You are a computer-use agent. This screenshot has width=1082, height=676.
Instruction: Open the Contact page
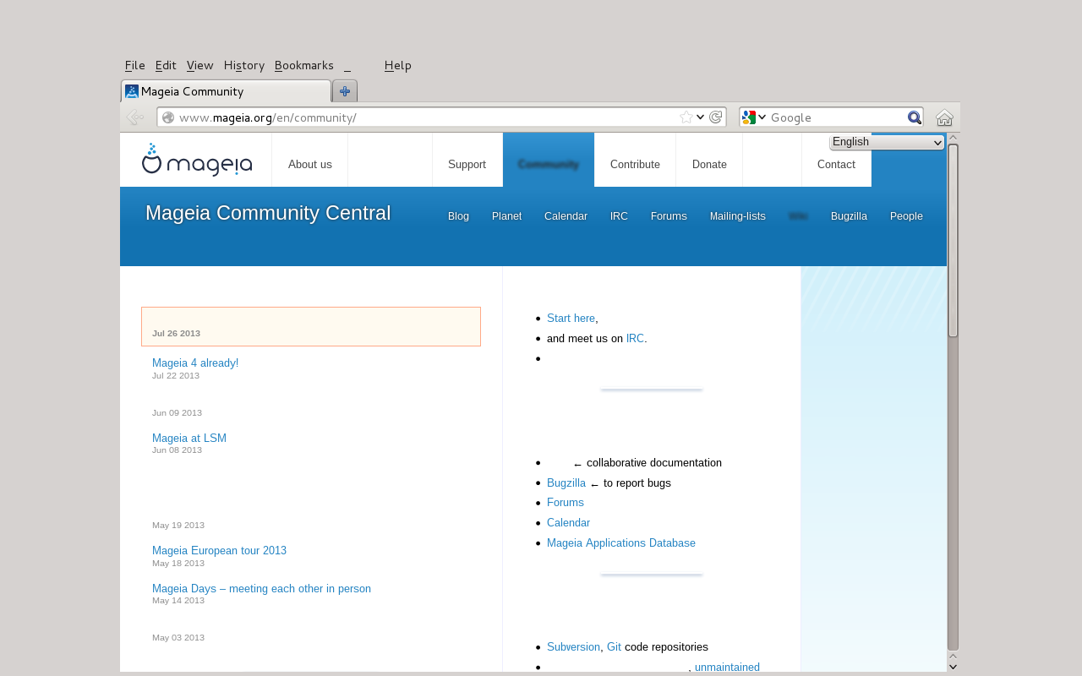tap(836, 165)
